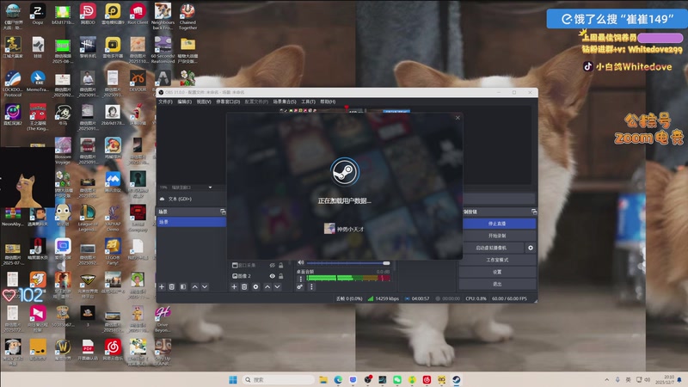Delete the selected scene via trash icon

coord(172,287)
